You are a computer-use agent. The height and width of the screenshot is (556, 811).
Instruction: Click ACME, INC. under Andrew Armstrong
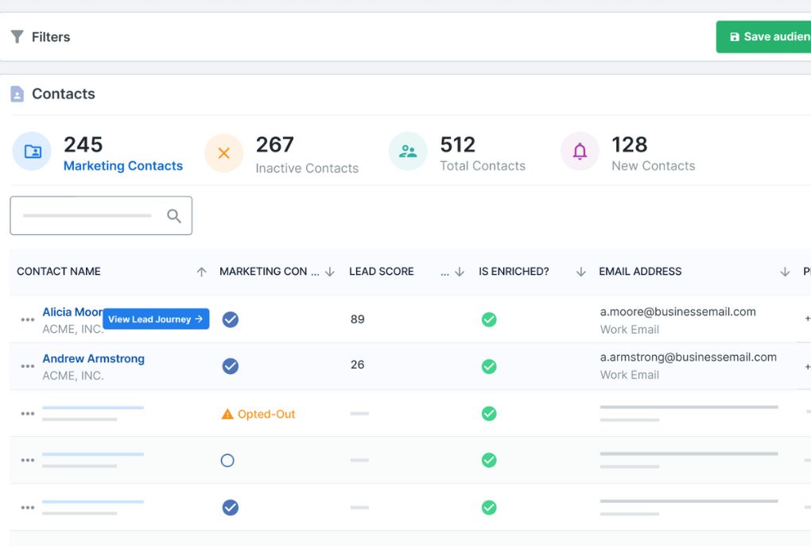73,376
